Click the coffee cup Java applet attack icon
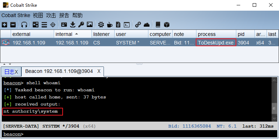 110,25
